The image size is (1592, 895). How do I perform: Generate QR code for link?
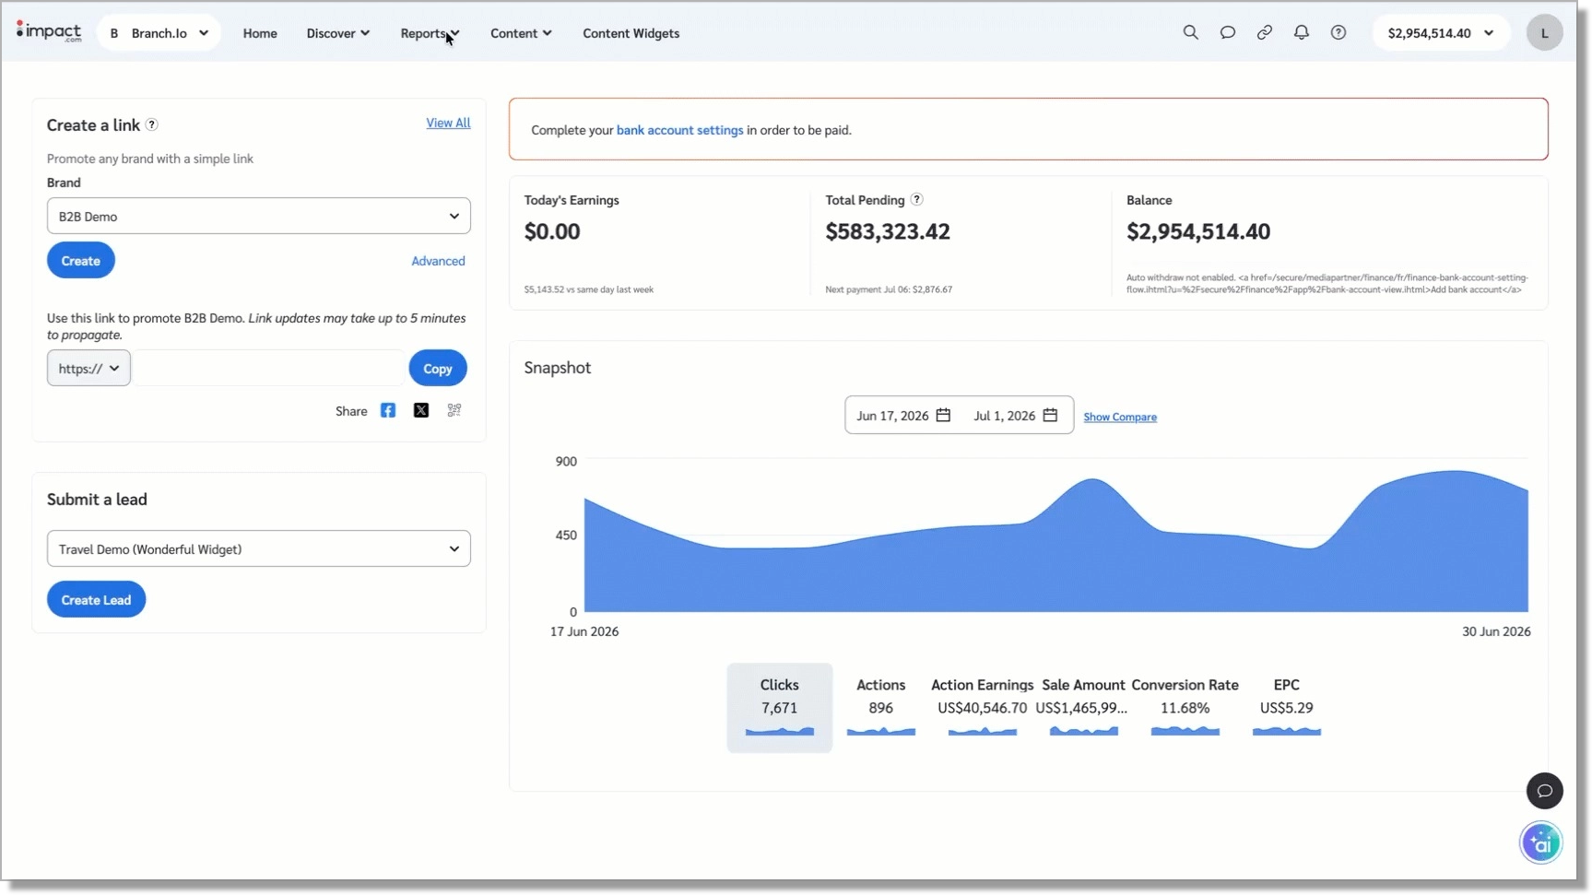point(454,410)
